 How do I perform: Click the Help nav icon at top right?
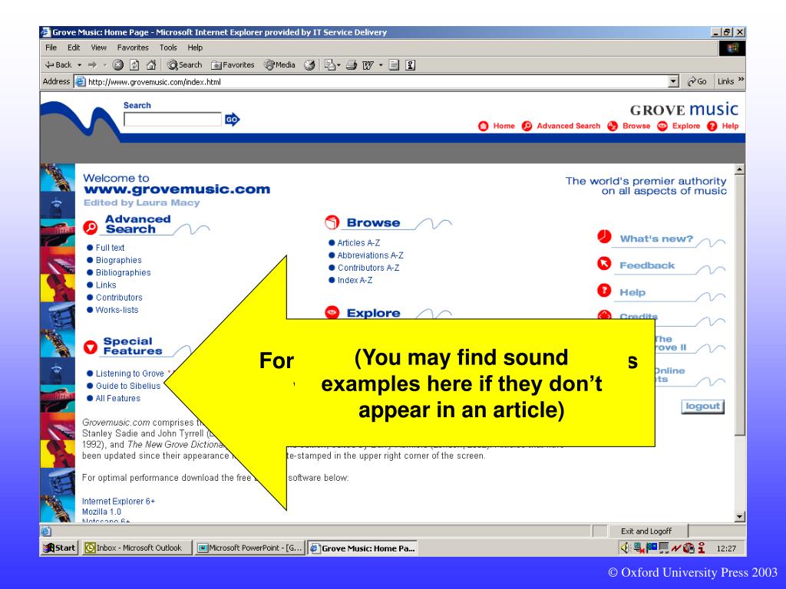click(712, 127)
